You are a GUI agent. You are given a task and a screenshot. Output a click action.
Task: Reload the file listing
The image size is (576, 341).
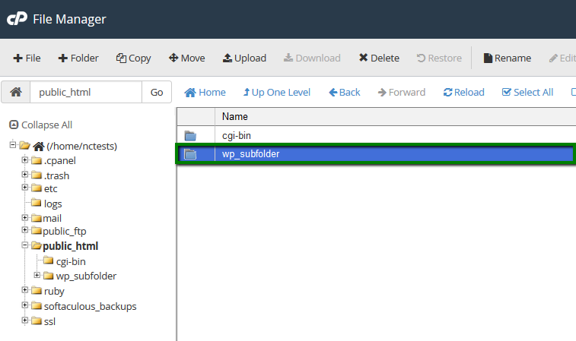pyautogui.click(x=463, y=92)
